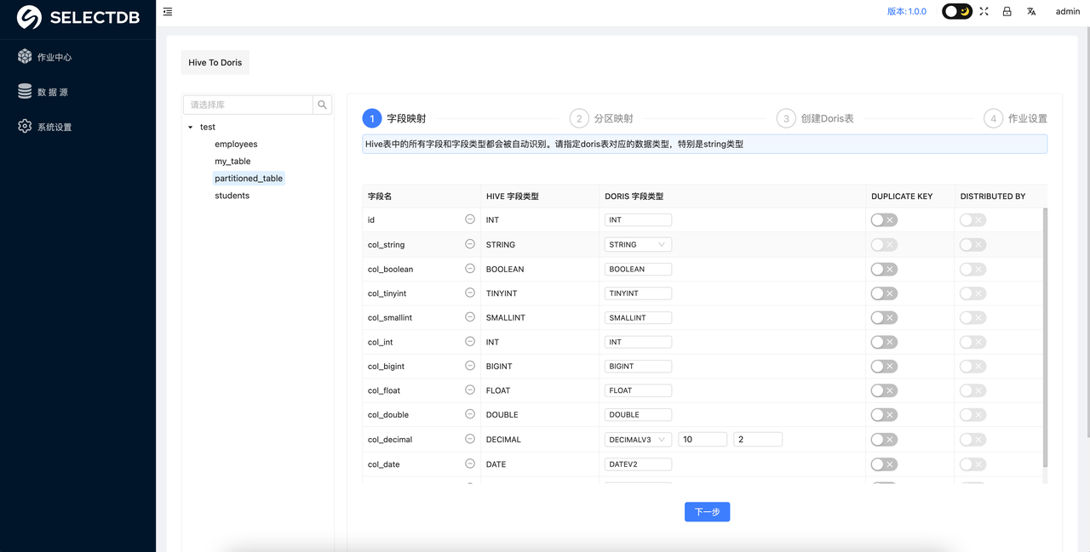The image size is (1090, 552).
Task: Click the 数据源 database icon
Action: tap(25, 91)
